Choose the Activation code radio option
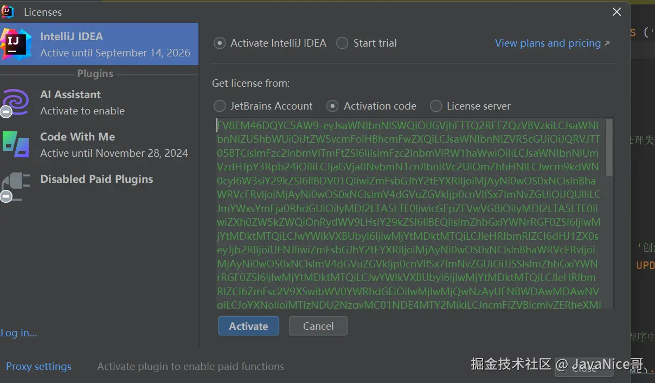The width and height of the screenshot is (655, 383). (333, 106)
